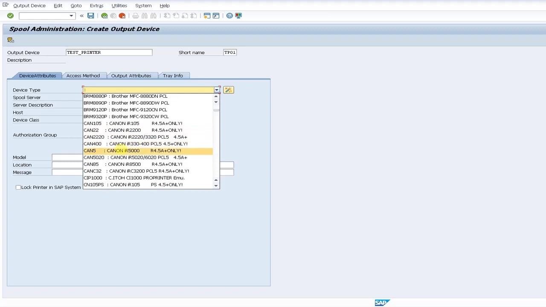Image resolution: width=546 pixels, height=307 pixels.
Task: Pick BRM9120P : Brother MFC-9120CN PCL option
Action: pyautogui.click(x=148, y=110)
